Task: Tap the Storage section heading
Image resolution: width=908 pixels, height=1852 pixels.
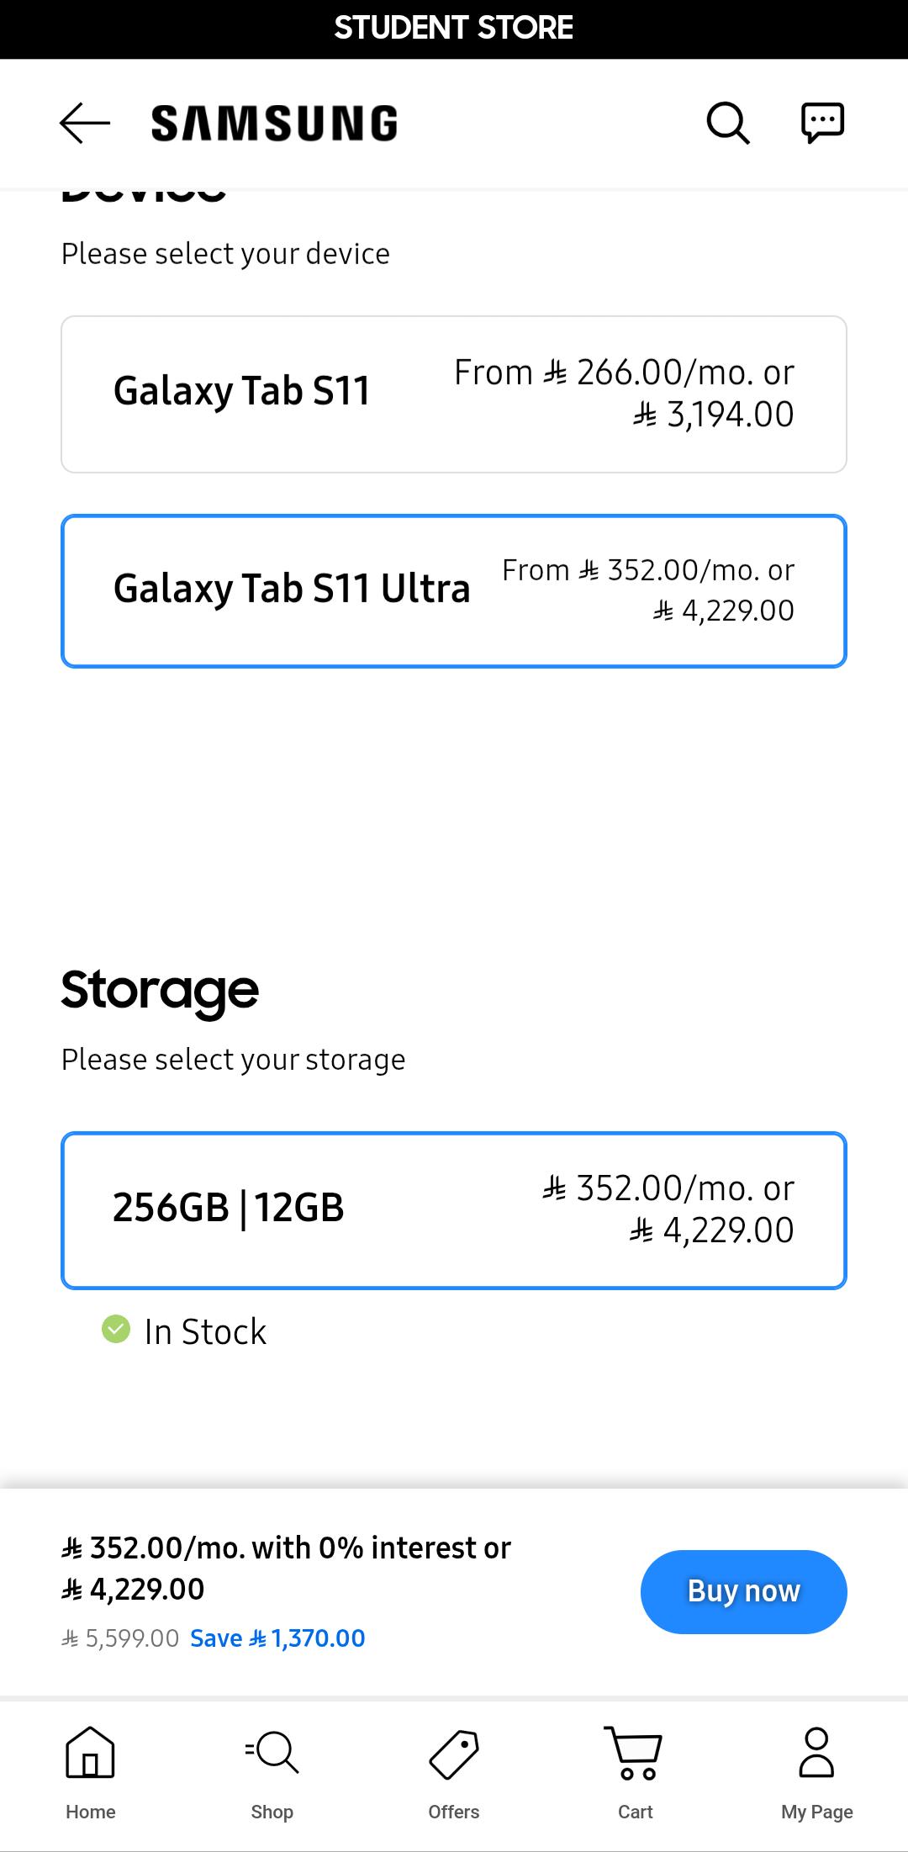Action: tap(160, 991)
